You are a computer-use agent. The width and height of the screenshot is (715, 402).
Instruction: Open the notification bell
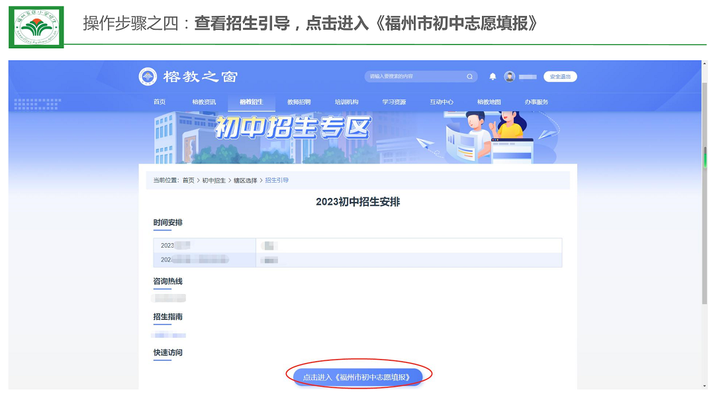pos(493,77)
